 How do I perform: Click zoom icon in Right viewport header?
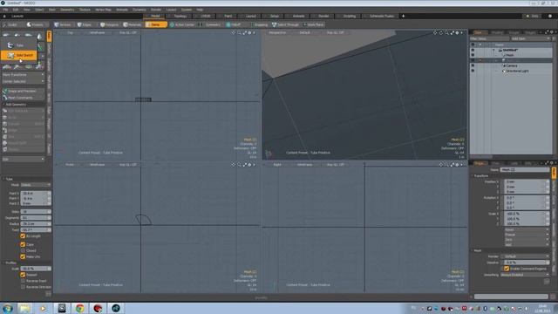[446, 165]
